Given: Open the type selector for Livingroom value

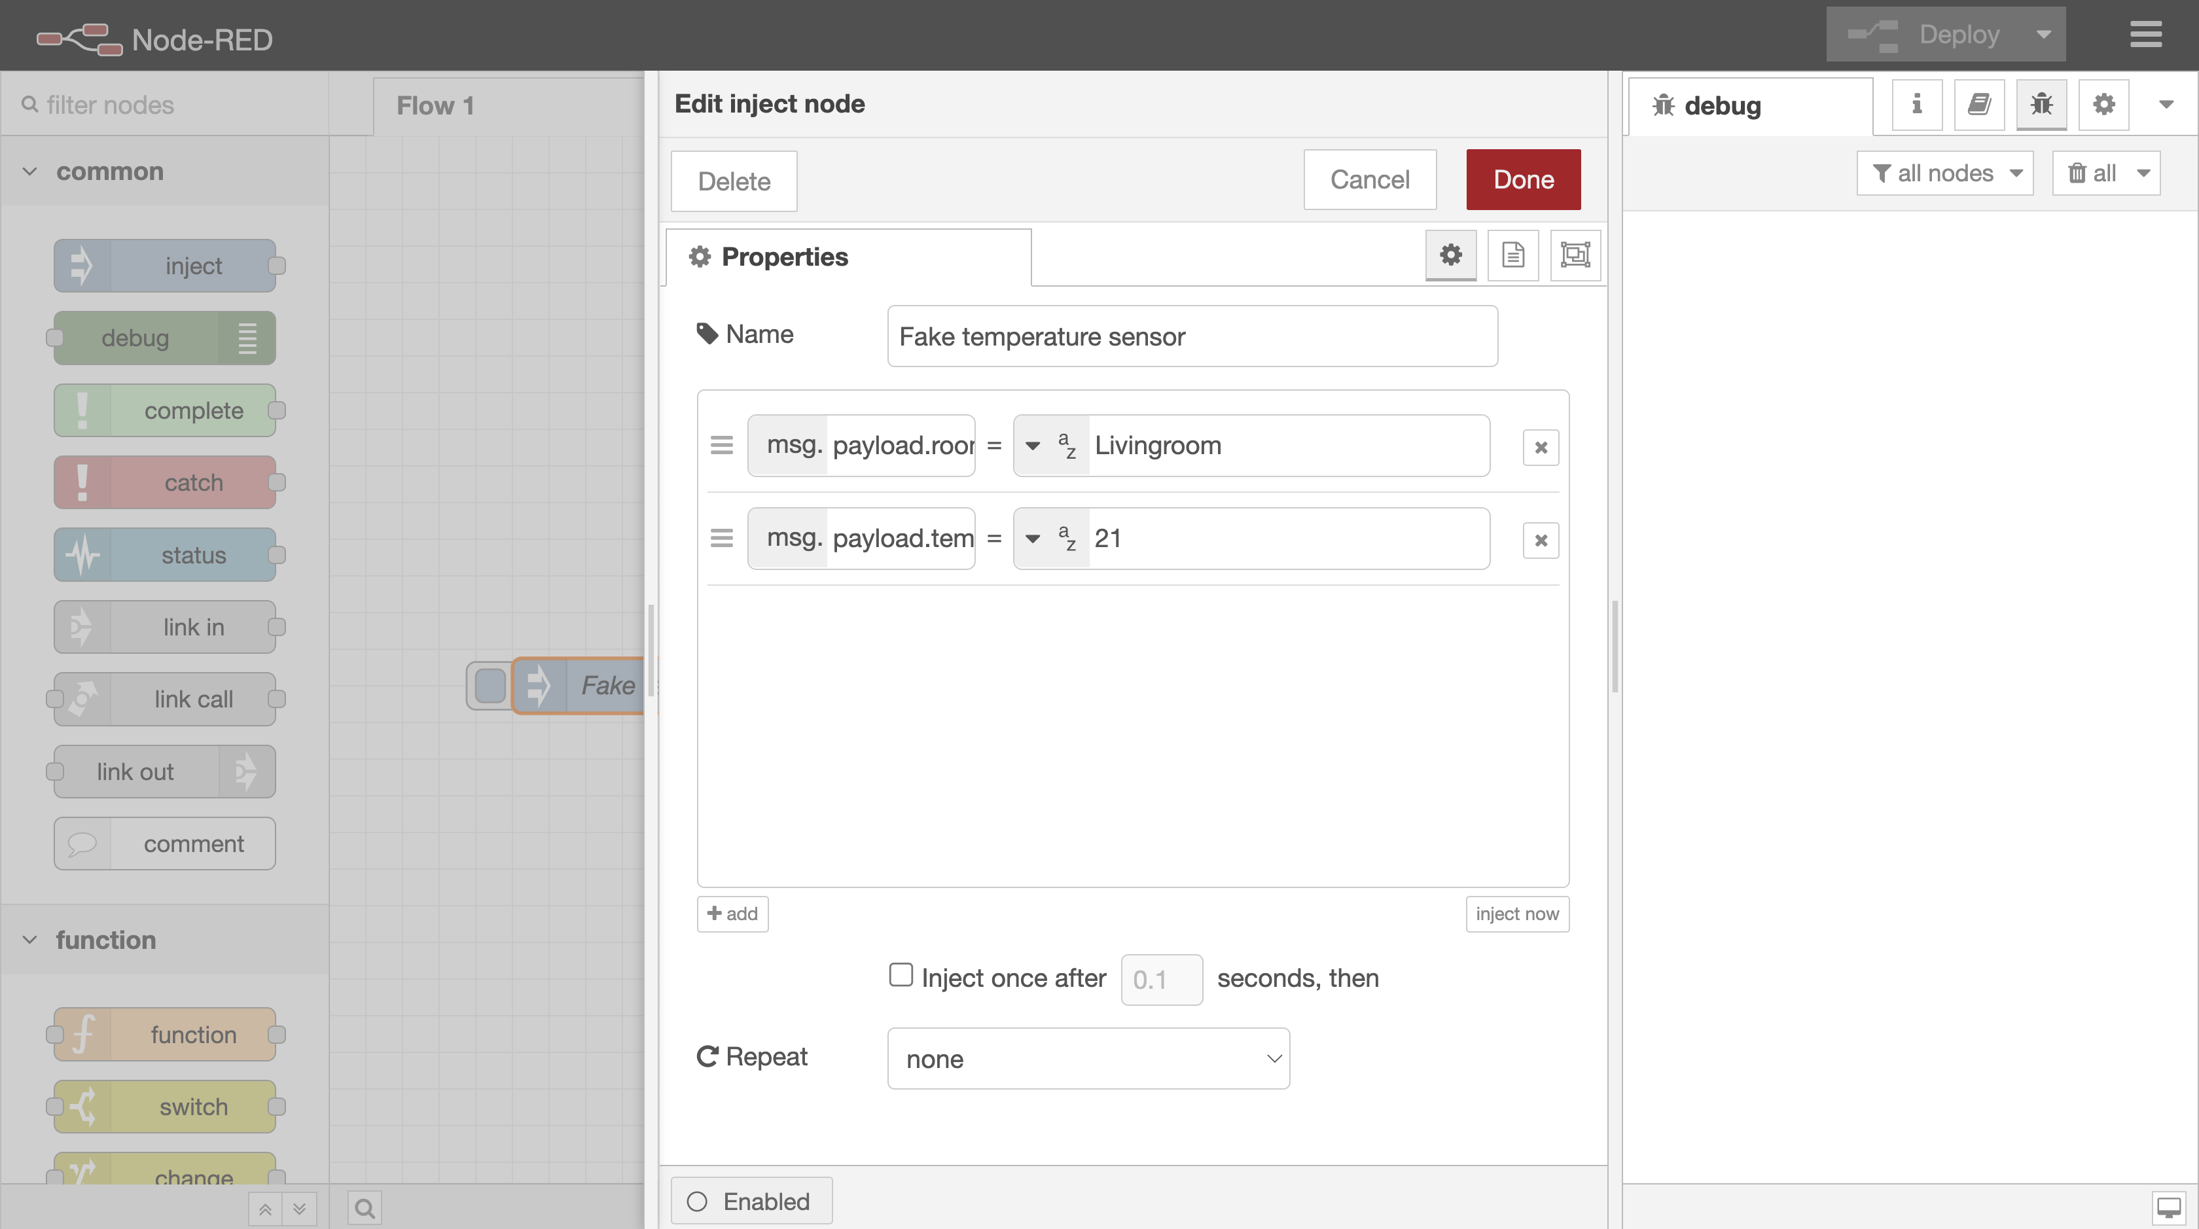Looking at the screenshot, I should click(1050, 446).
